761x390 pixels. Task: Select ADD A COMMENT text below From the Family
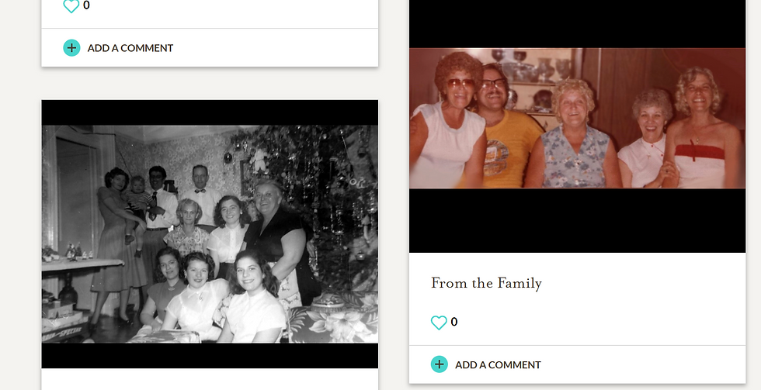[498, 365]
